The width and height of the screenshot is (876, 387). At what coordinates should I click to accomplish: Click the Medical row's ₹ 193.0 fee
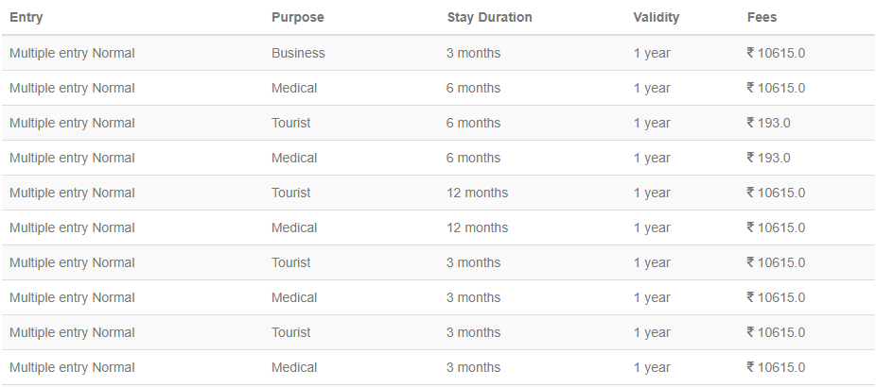point(768,158)
